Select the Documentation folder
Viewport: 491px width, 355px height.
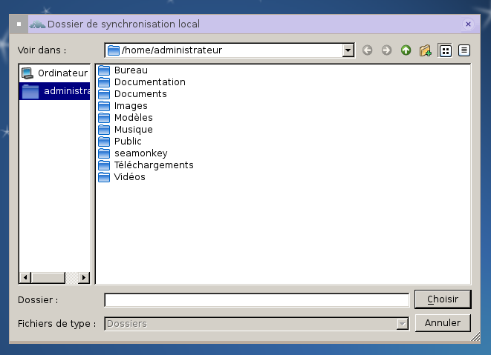point(142,82)
